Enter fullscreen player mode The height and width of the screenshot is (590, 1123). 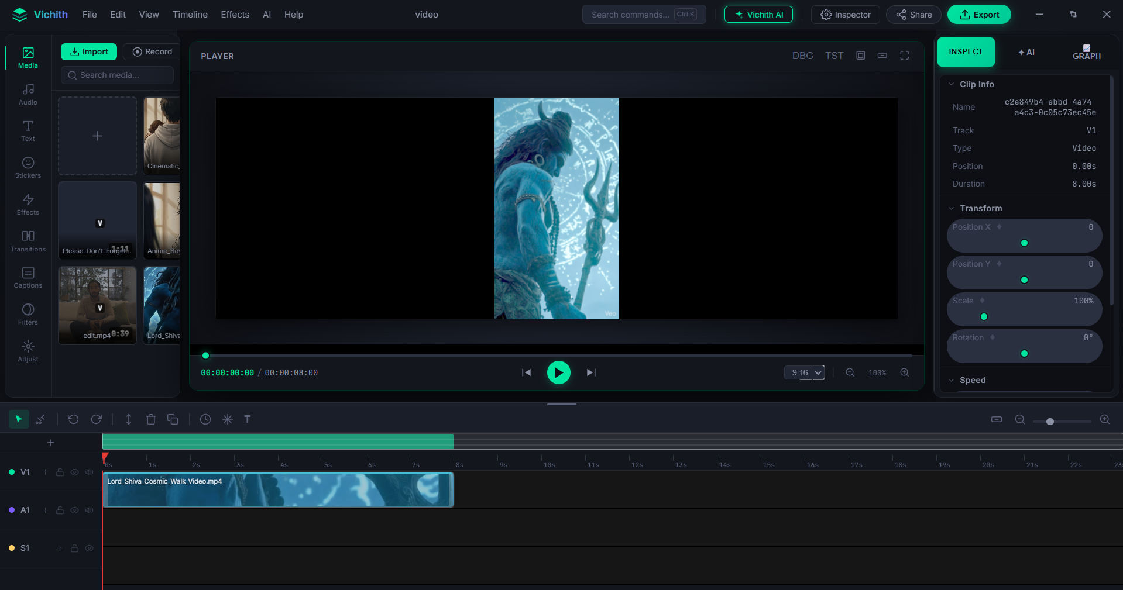point(904,56)
